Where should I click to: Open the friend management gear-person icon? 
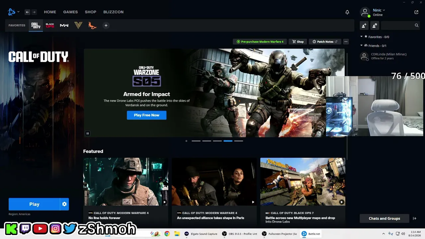click(x=375, y=25)
